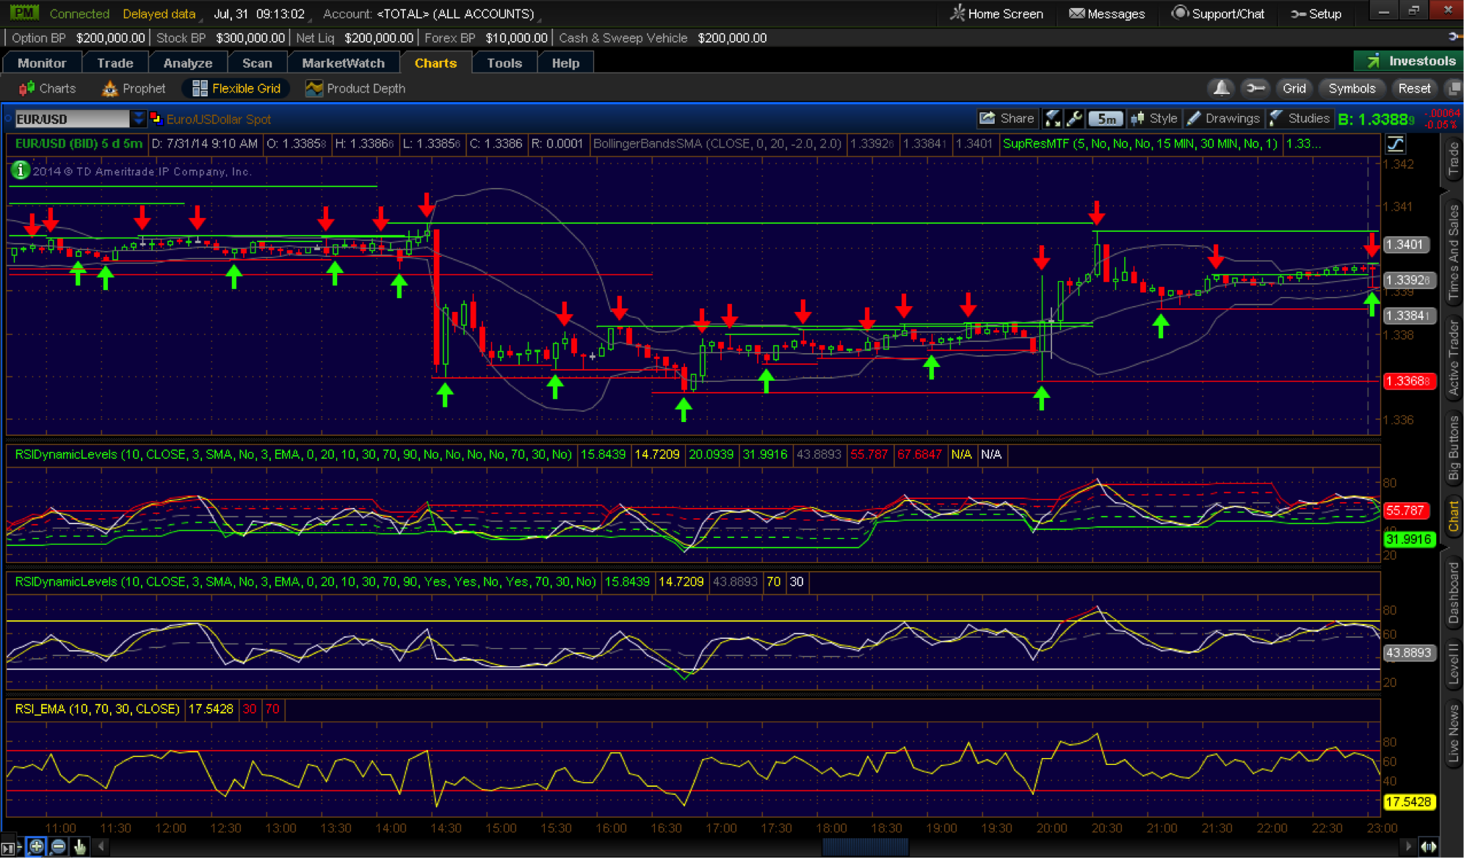Click the horizontal scrollbar thumb

point(865,847)
